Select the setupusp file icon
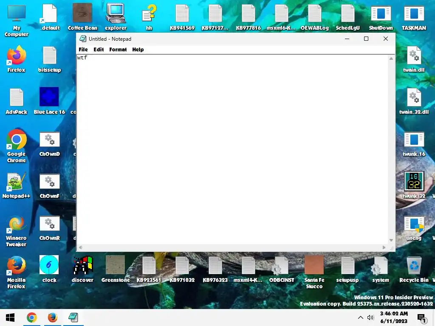 coord(347,270)
